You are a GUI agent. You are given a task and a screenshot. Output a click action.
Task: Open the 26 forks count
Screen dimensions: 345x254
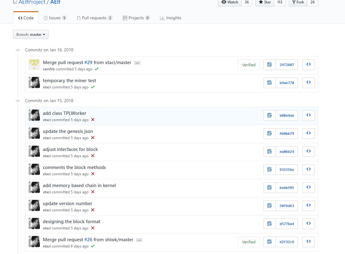(x=312, y=2)
